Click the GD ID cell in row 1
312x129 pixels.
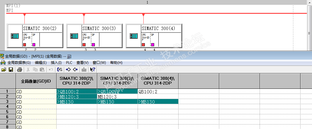tap(36, 91)
